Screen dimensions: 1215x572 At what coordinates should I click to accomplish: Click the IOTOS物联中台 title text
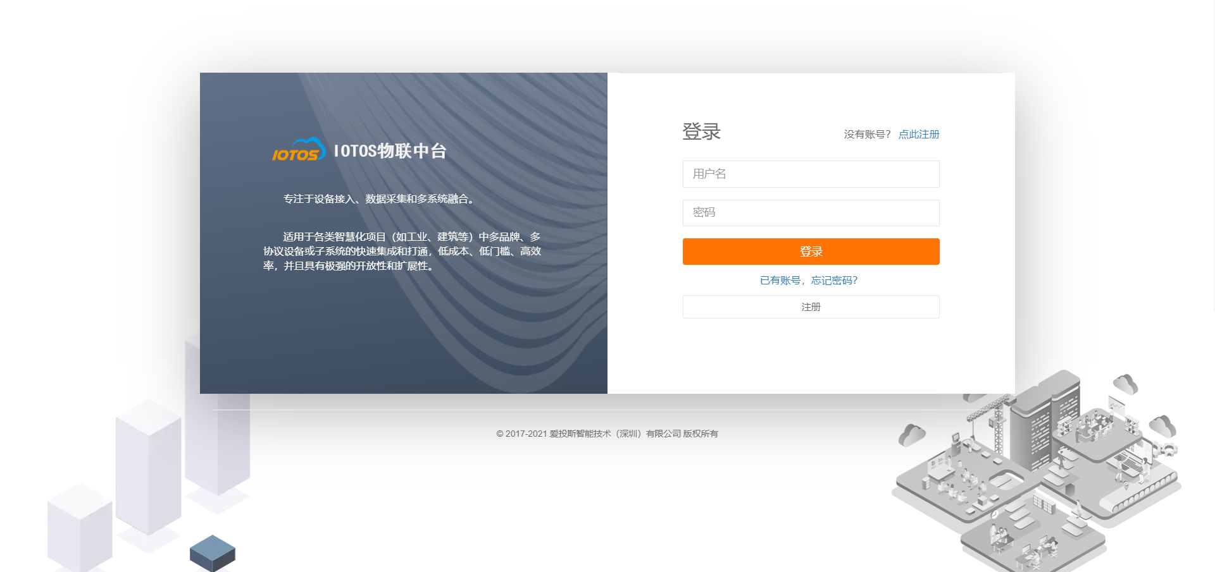pyautogui.click(x=390, y=151)
